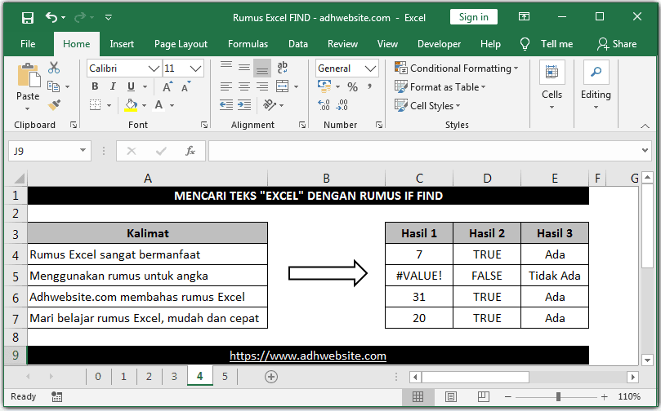Expand Conditional Formatting menu

(x=457, y=68)
